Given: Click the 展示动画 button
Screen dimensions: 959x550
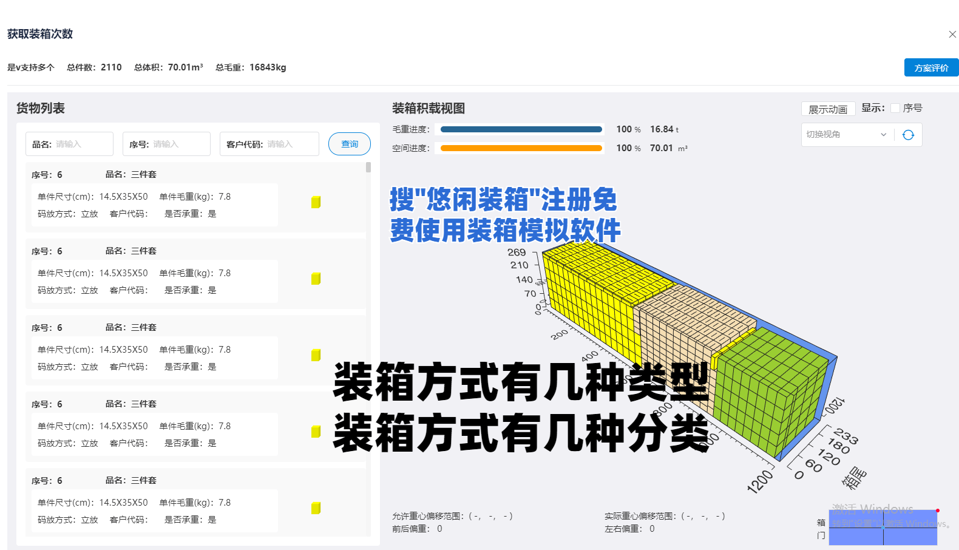Looking at the screenshot, I should click(828, 109).
